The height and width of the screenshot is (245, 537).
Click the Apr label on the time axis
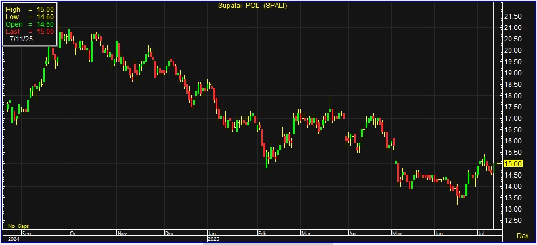(x=353, y=234)
